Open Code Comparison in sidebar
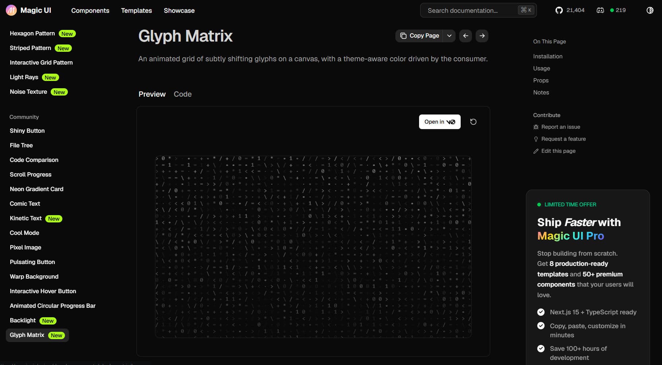The image size is (662, 365). [x=34, y=160]
